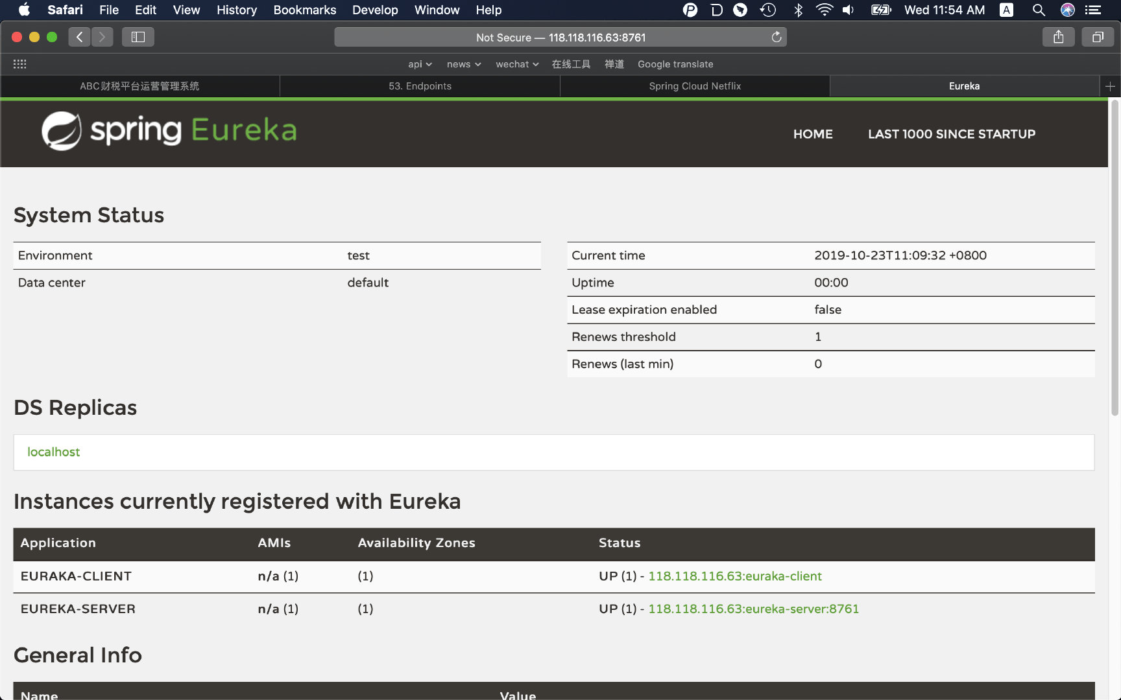Viewport: 1121px width, 700px height.
Task: Open the Window menu
Action: click(437, 10)
